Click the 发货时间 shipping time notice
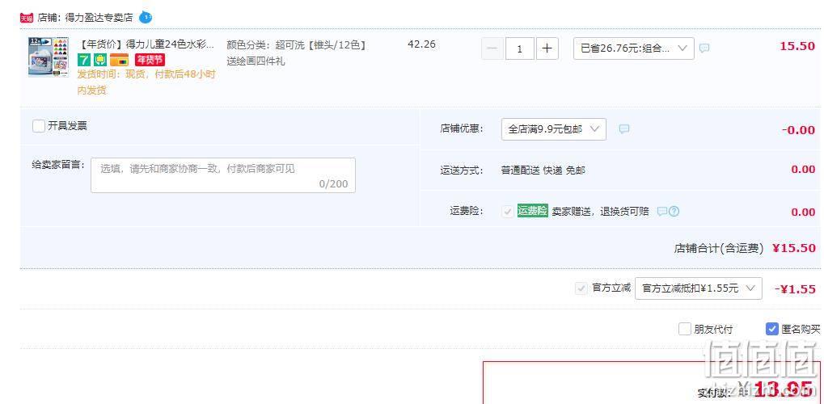Screen dimensions: 824x404 point(146,82)
